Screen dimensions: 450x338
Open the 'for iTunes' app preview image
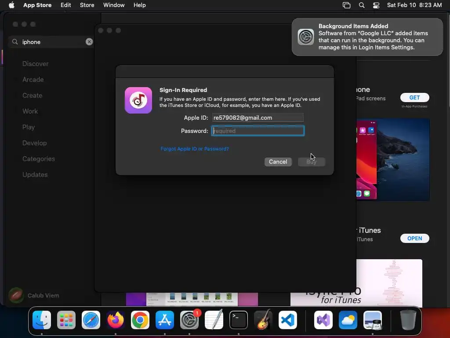(x=356, y=283)
